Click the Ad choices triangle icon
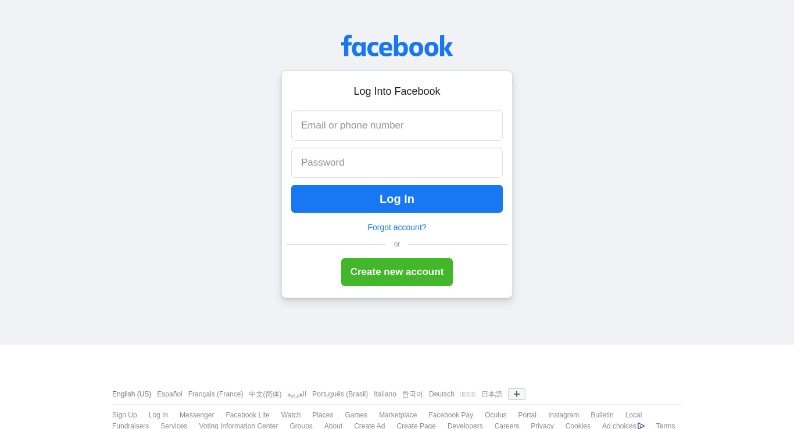This screenshot has width=794, height=429. point(641,426)
